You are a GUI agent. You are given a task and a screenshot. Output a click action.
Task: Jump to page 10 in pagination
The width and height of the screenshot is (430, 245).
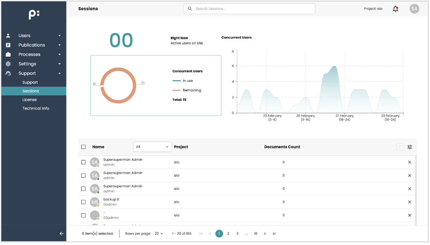[x=255, y=234]
